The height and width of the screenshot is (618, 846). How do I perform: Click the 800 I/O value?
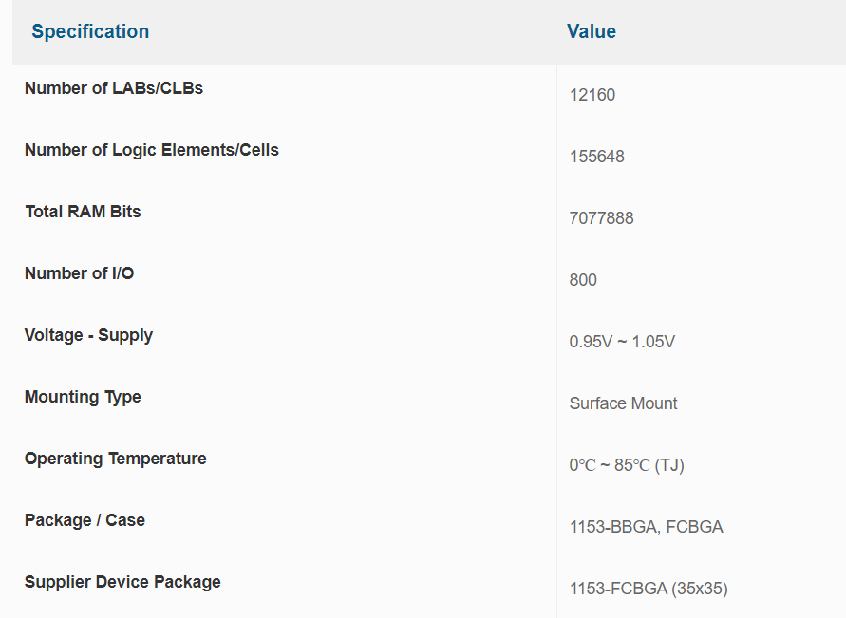583,280
